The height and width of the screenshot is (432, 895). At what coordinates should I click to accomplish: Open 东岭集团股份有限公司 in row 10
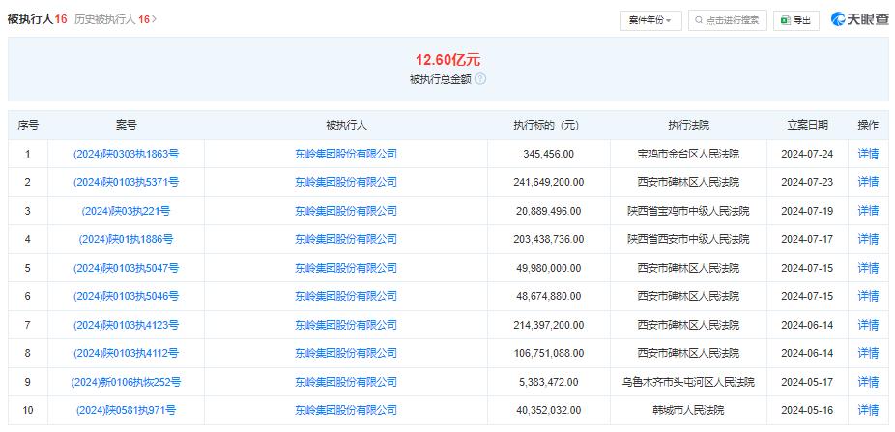click(345, 410)
